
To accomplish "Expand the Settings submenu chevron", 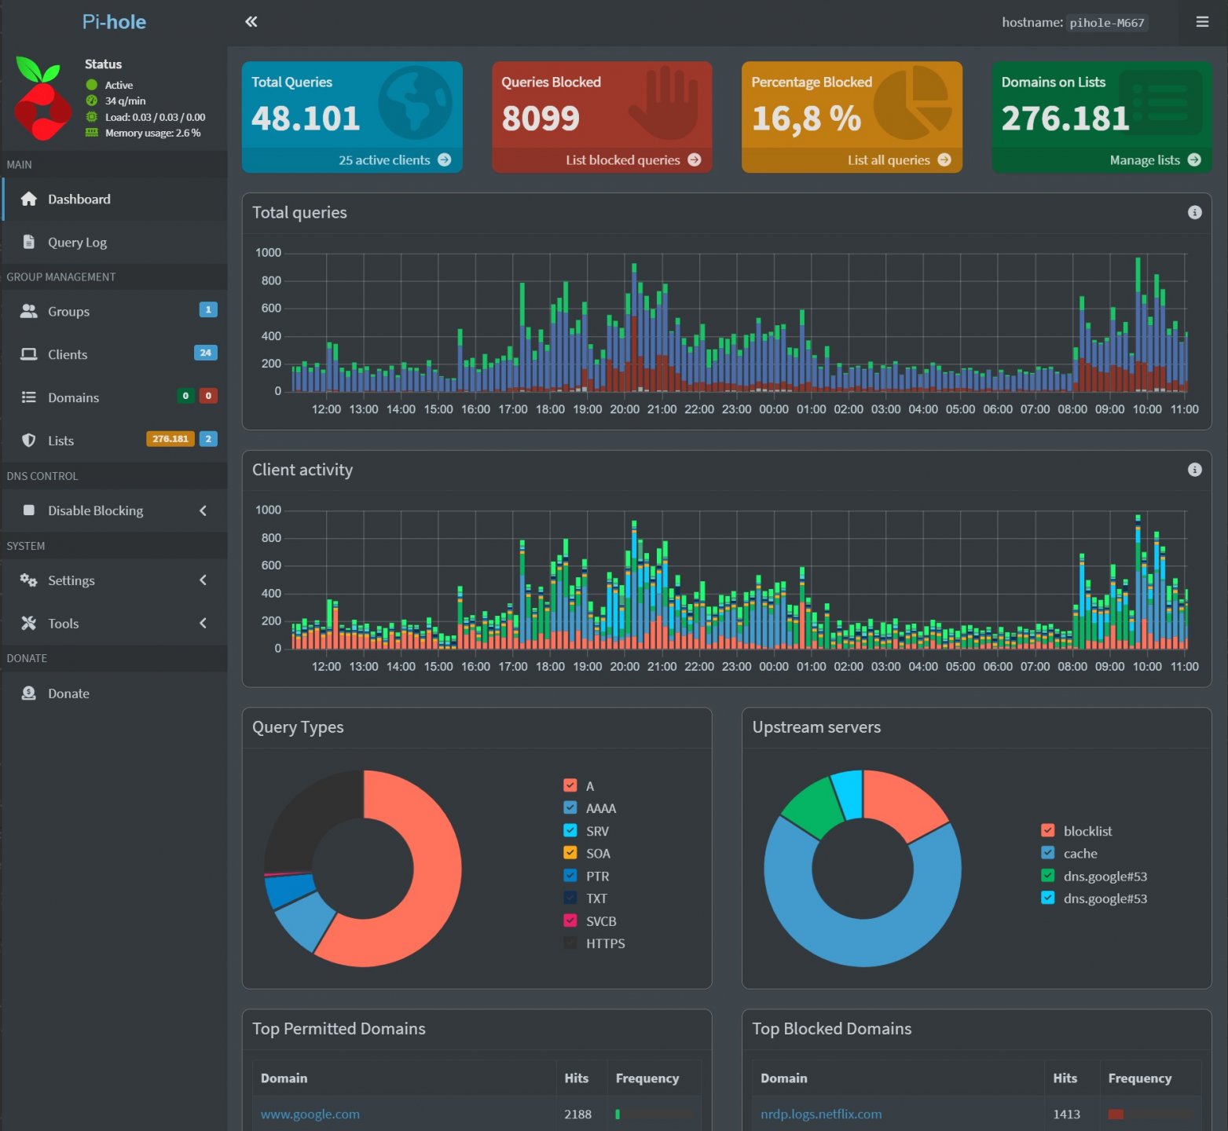I will coord(203,580).
